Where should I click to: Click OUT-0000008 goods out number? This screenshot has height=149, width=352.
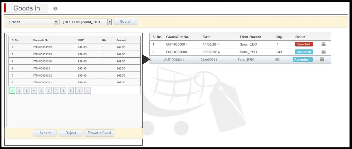pyautogui.click(x=176, y=52)
